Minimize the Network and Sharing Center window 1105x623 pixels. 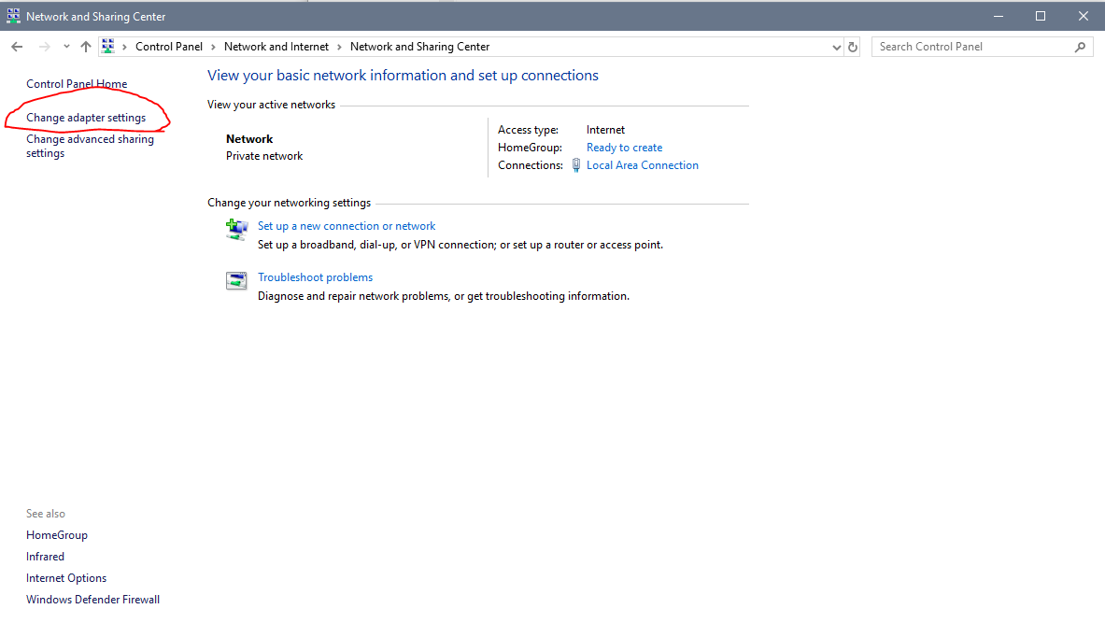click(x=998, y=16)
